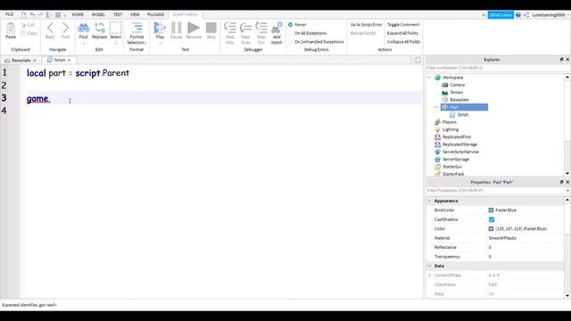Click the Add Watch debugger icon
Screen dimensions: 571x321
277,28
